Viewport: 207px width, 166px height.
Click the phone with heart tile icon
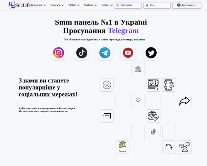tap(169, 85)
